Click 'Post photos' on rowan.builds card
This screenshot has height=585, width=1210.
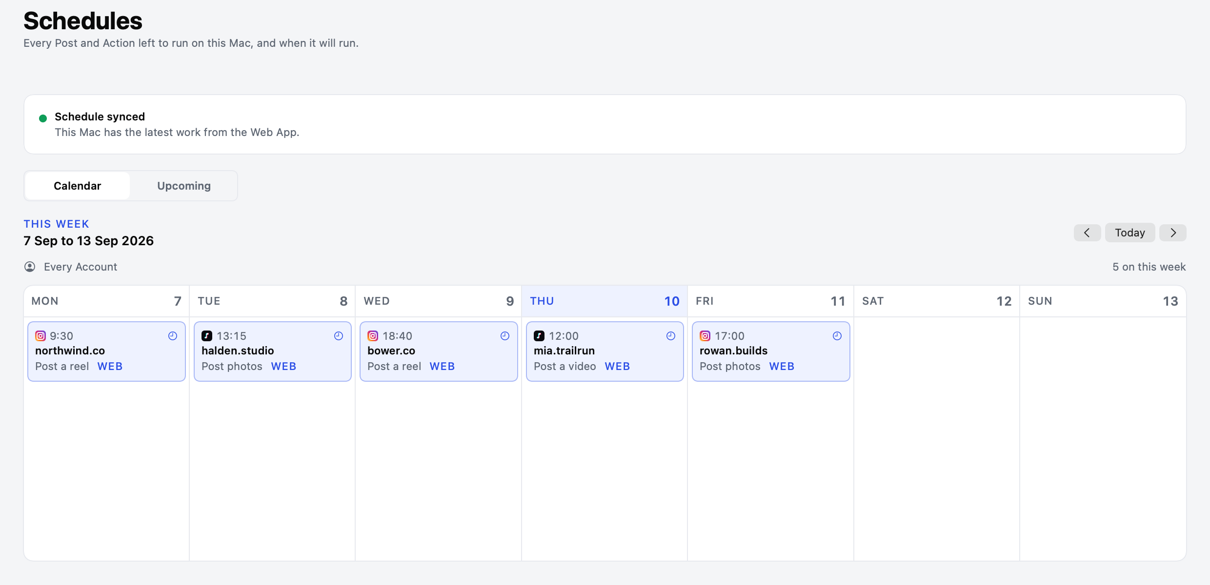pyautogui.click(x=730, y=366)
